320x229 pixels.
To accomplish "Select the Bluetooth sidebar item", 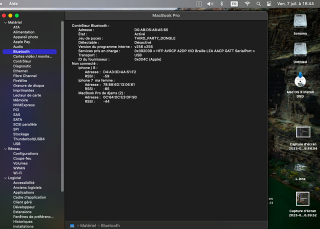I will (29, 51).
